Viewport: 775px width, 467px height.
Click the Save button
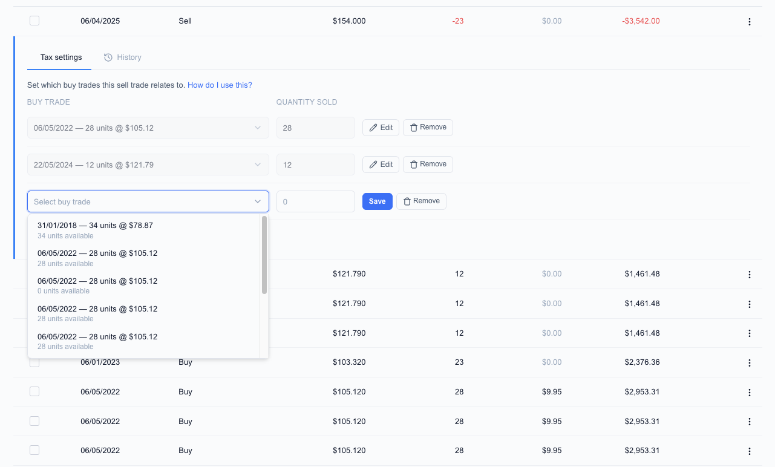[377, 201]
